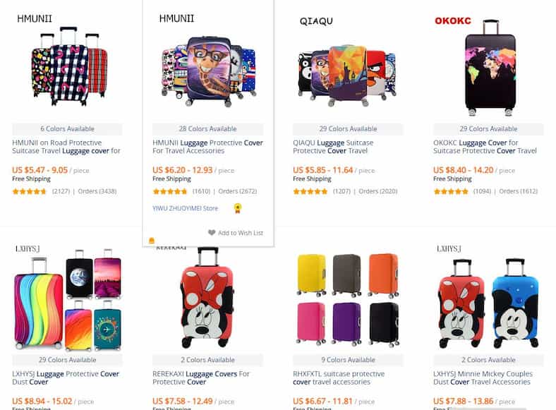Screen dimensions: 556x410
Task: Click the orange bell icon in the card corner
Action: [x=152, y=241]
